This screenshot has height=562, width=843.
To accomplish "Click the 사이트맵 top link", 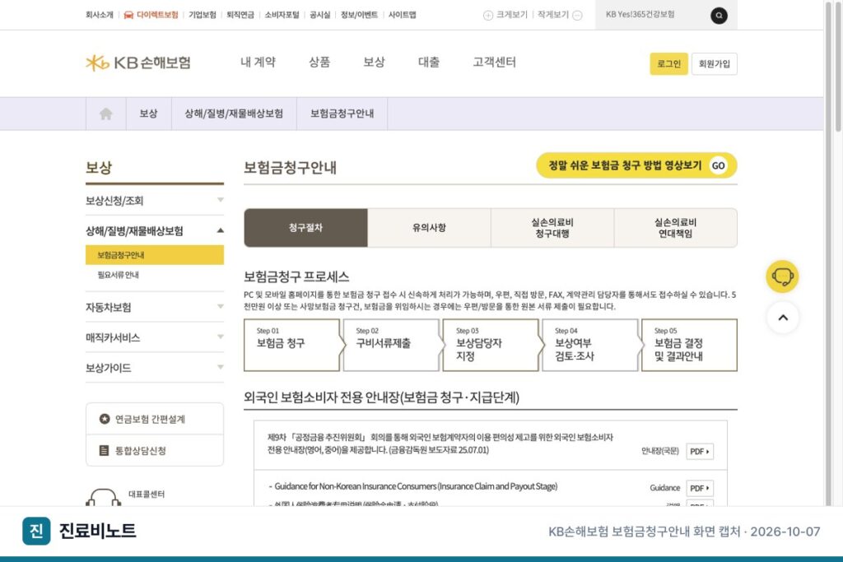I will coord(402,15).
